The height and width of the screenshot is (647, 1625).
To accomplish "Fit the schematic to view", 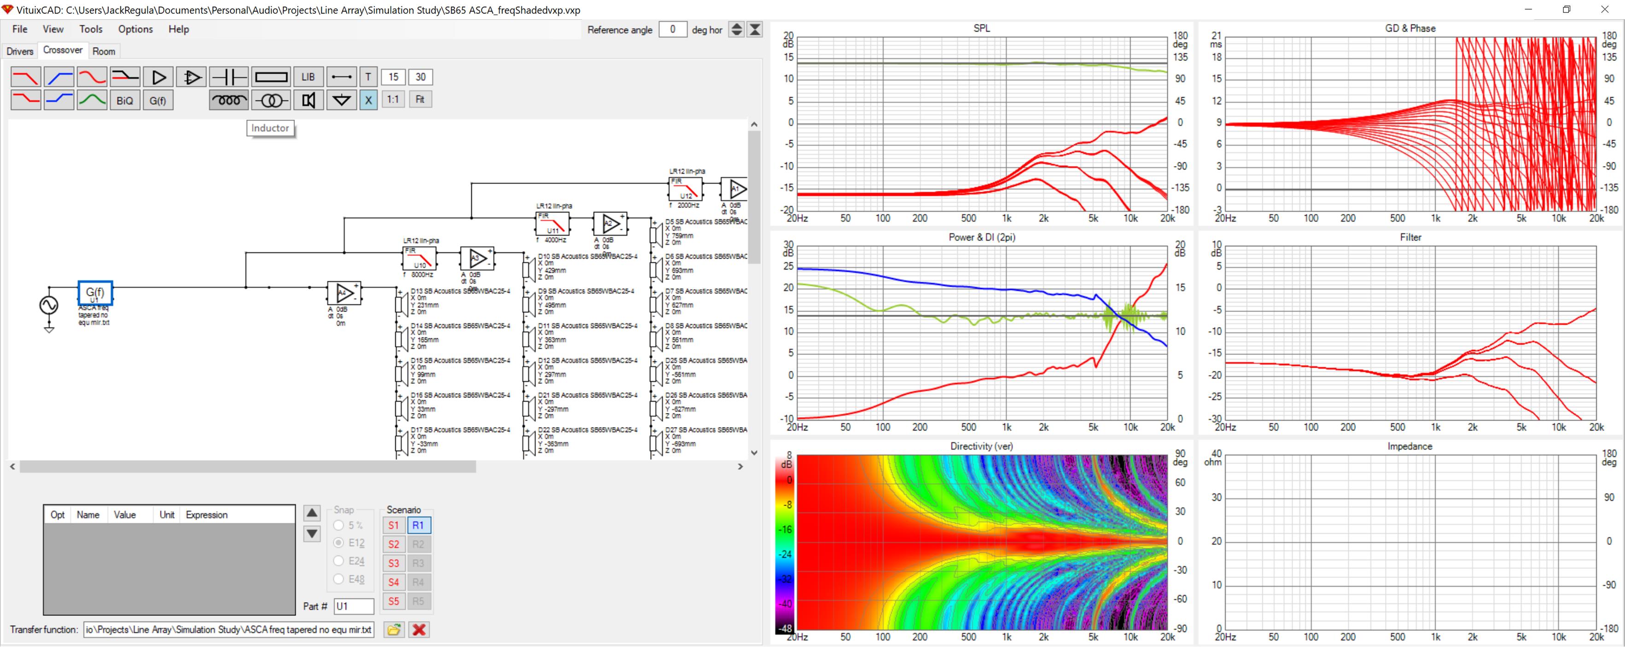I will [x=420, y=100].
